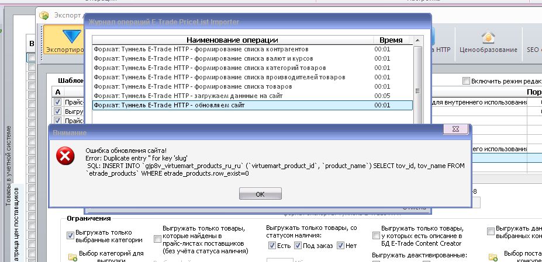Toggle Включить режим редактирования checkbox
542x262 pixels.
click(x=467, y=81)
